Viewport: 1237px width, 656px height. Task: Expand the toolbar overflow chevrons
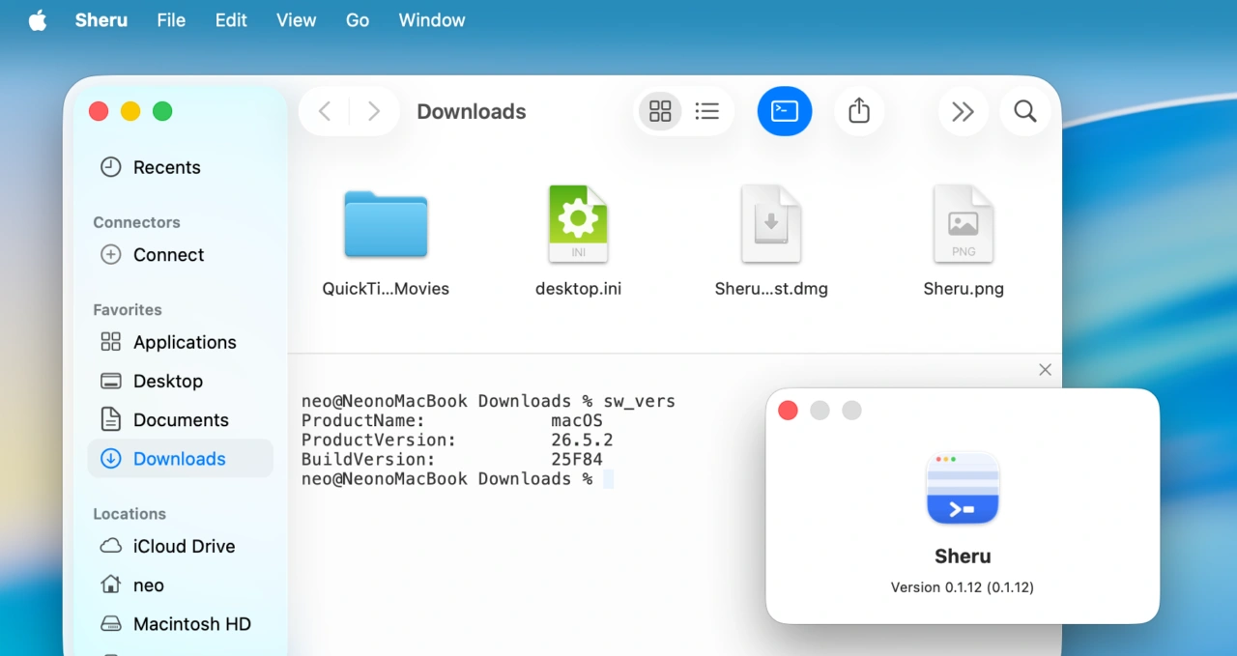(963, 111)
